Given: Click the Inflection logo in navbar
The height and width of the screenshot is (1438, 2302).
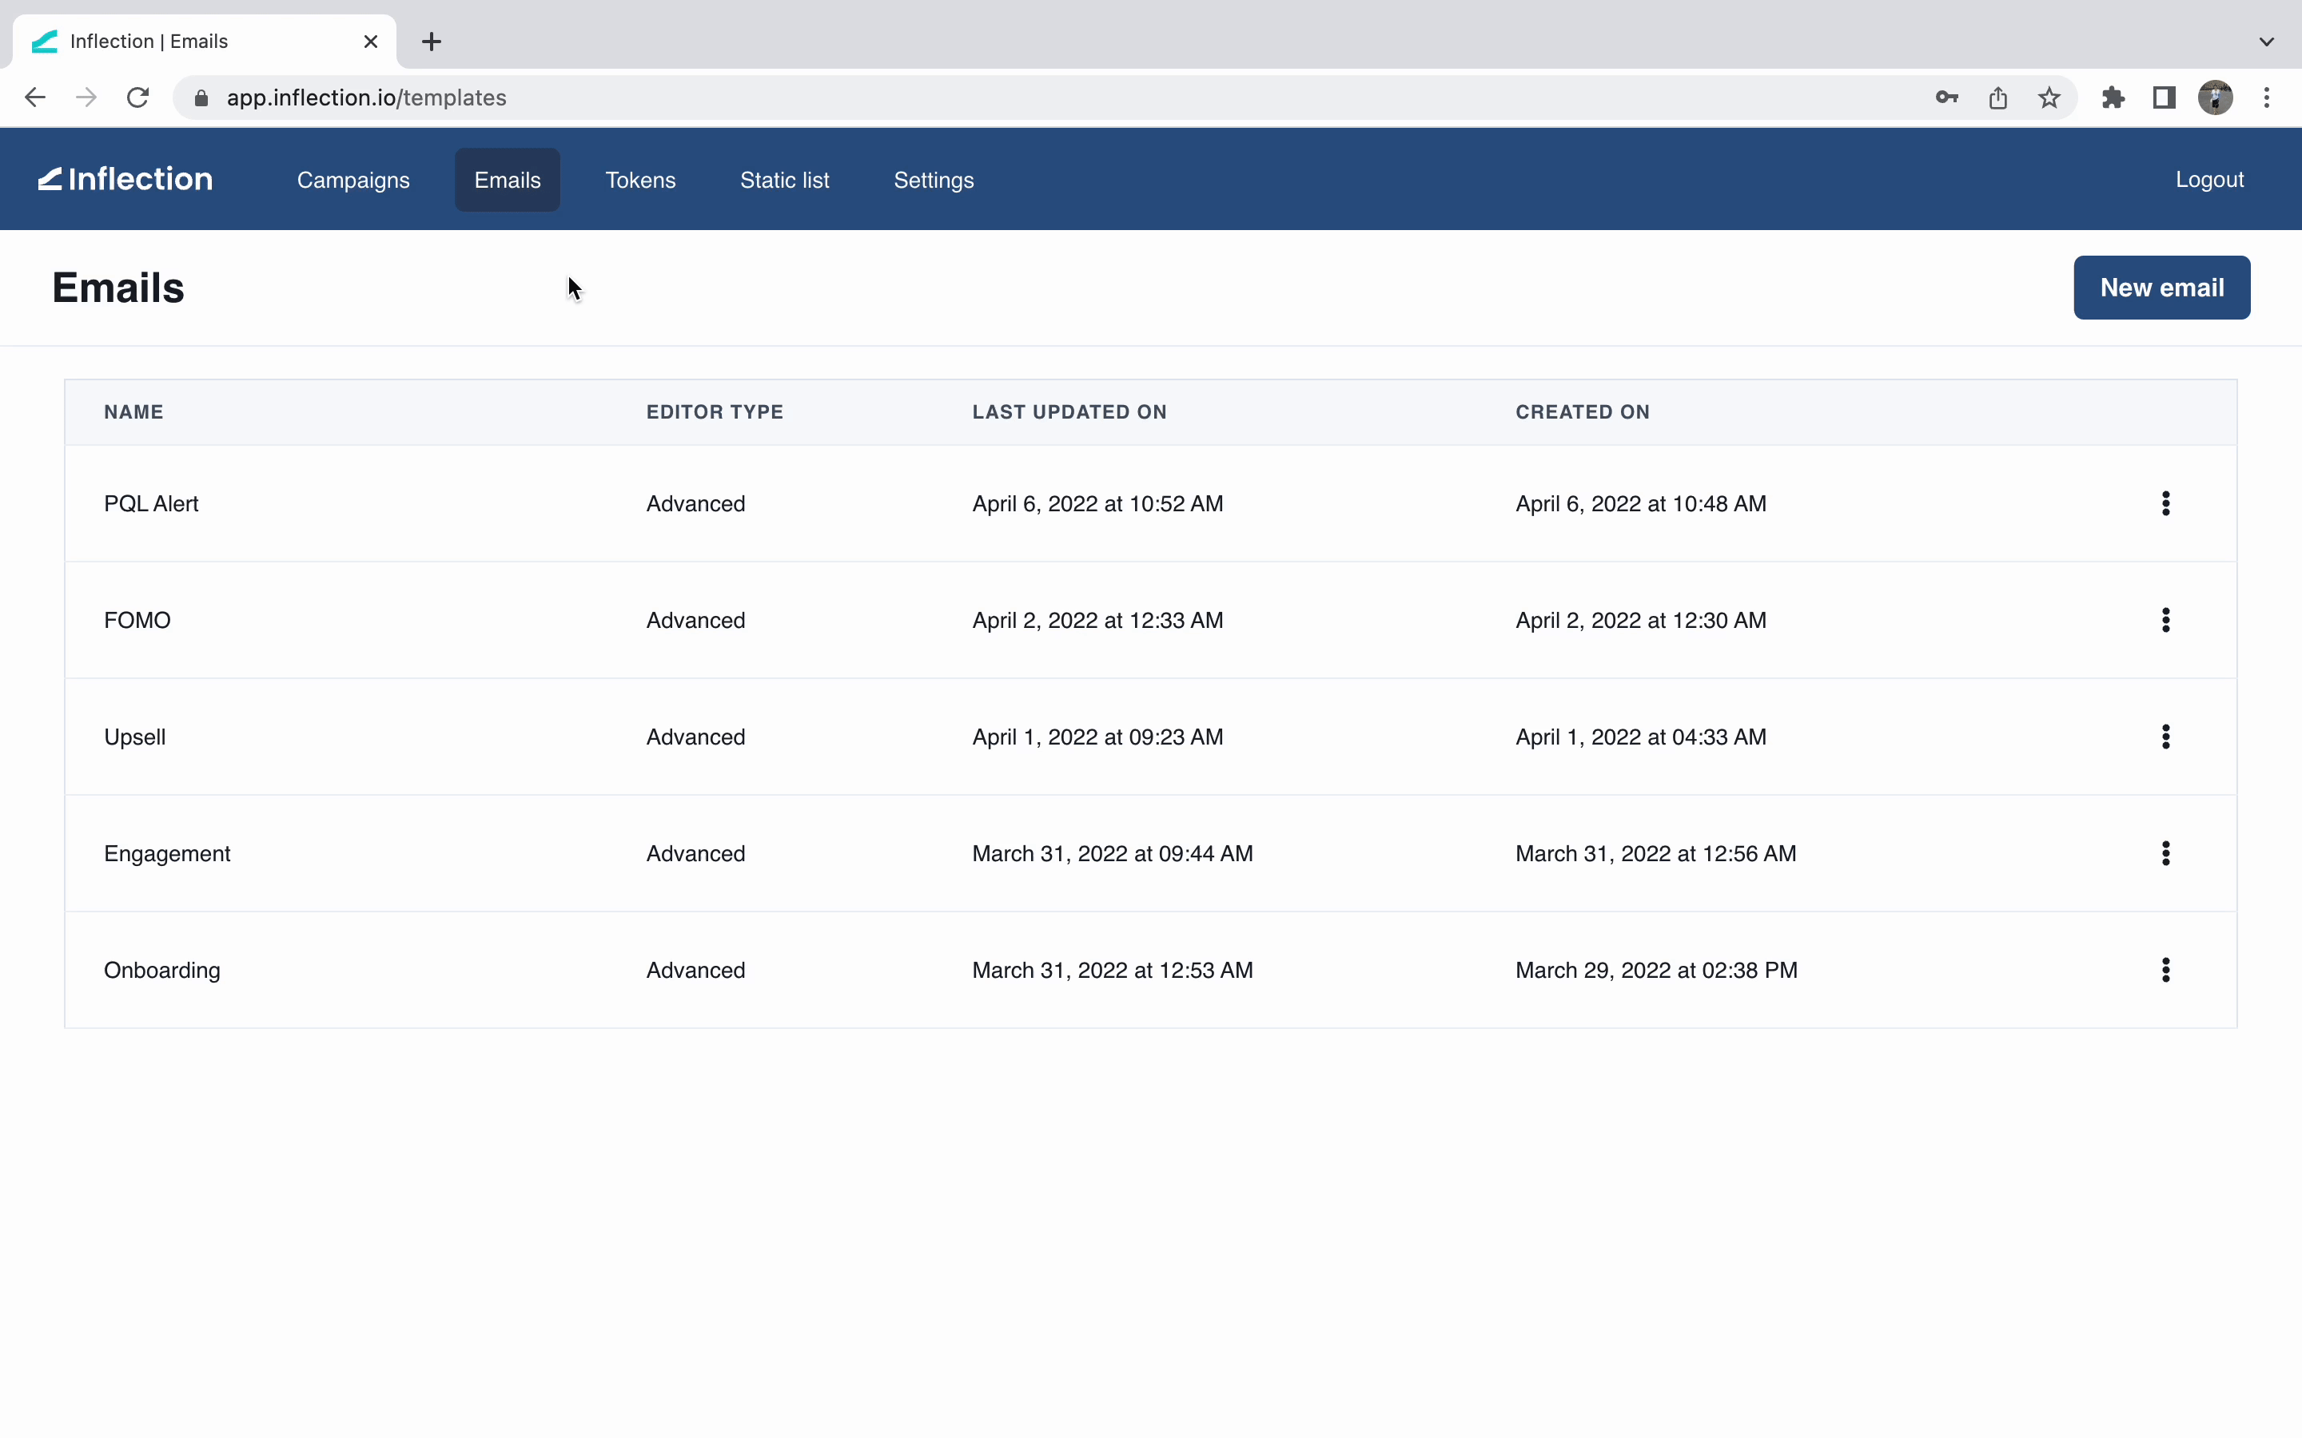Looking at the screenshot, I should pyautogui.click(x=125, y=179).
